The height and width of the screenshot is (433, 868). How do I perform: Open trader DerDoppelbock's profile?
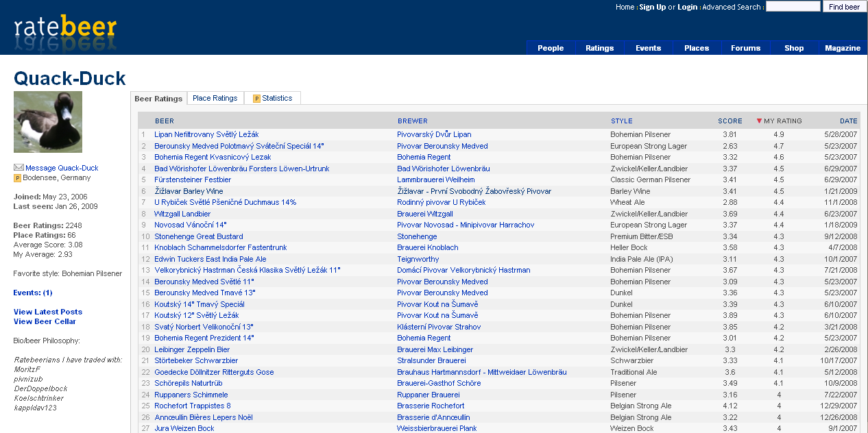(40, 388)
